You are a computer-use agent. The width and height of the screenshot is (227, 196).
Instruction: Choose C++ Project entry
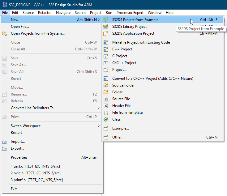[163, 49]
